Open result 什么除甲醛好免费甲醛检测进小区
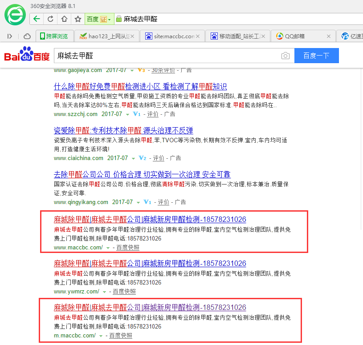The height and width of the screenshot is (345, 363). (x=140, y=86)
